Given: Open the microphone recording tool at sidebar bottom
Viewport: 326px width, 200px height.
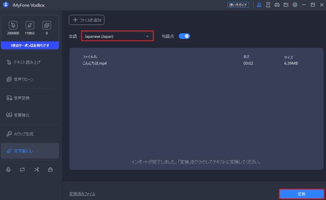Looking at the screenshot, I should pos(8,169).
